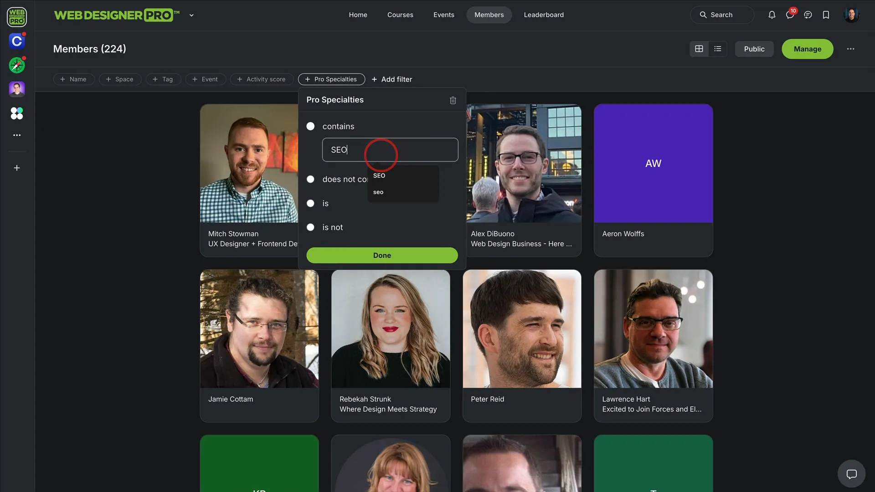Show more communities via sidebar ellipsis
875x492 pixels.
pyautogui.click(x=17, y=135)
